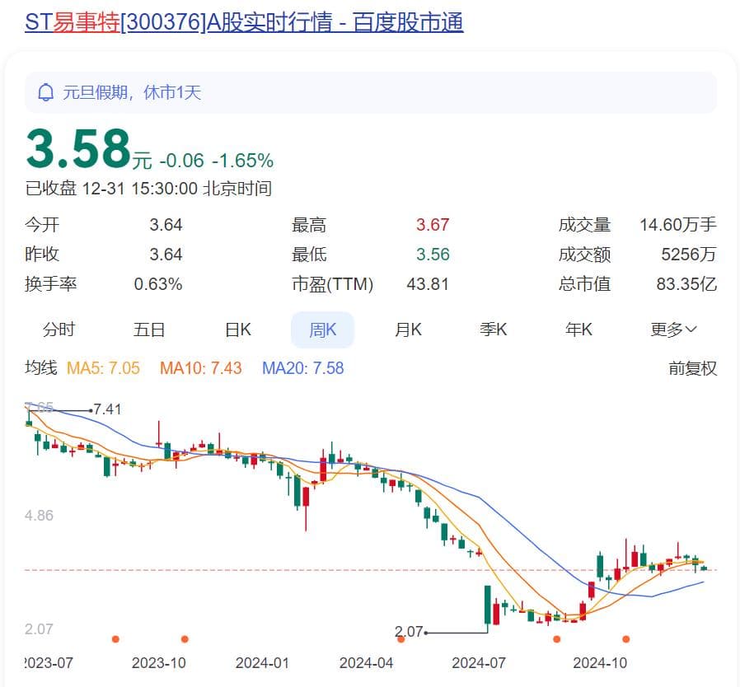Open the ST易事特 A股实时行情 title link

(x=244, y=21)
